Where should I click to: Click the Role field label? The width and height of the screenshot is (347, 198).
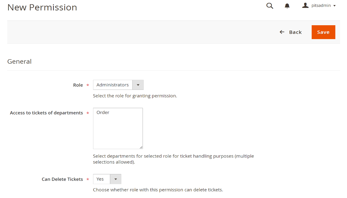point(78,85)
